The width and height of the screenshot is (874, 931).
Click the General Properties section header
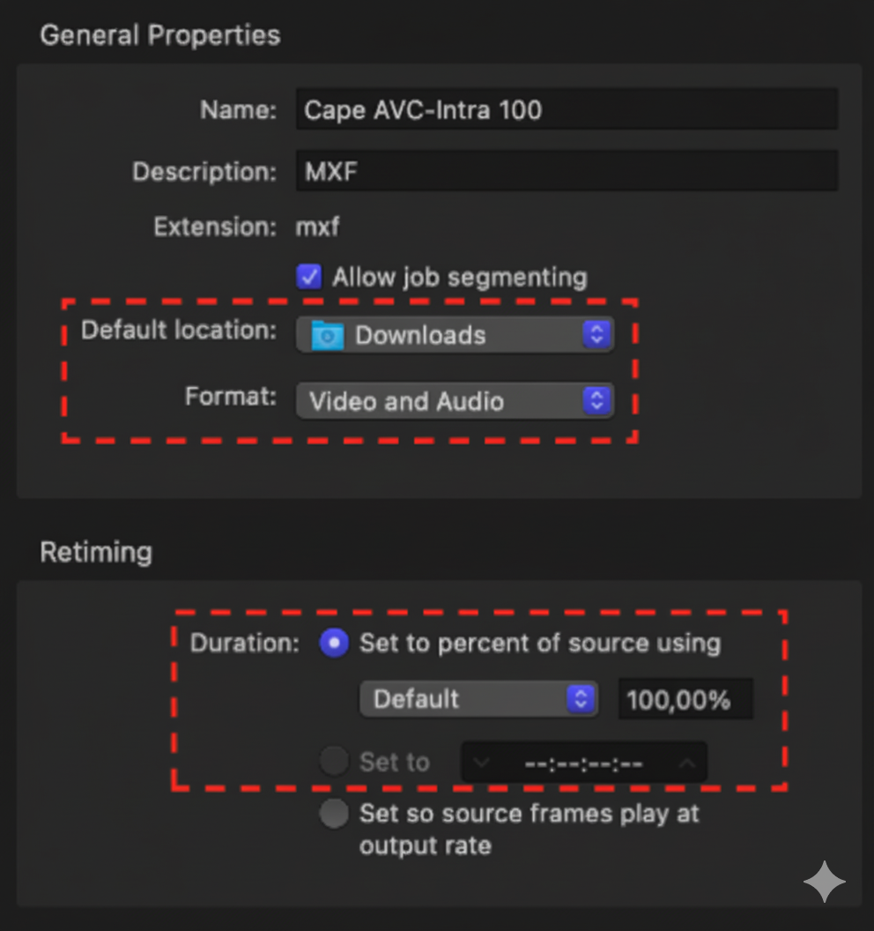coord(160,35)
